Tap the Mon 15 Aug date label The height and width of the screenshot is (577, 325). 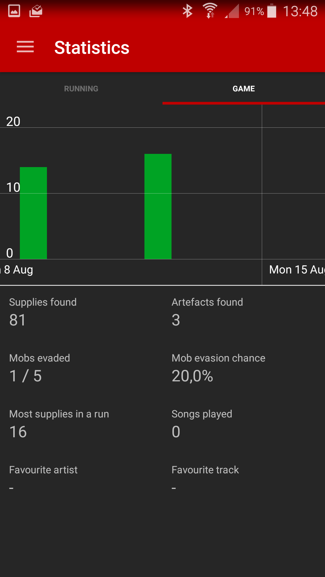tap(297, 270)
